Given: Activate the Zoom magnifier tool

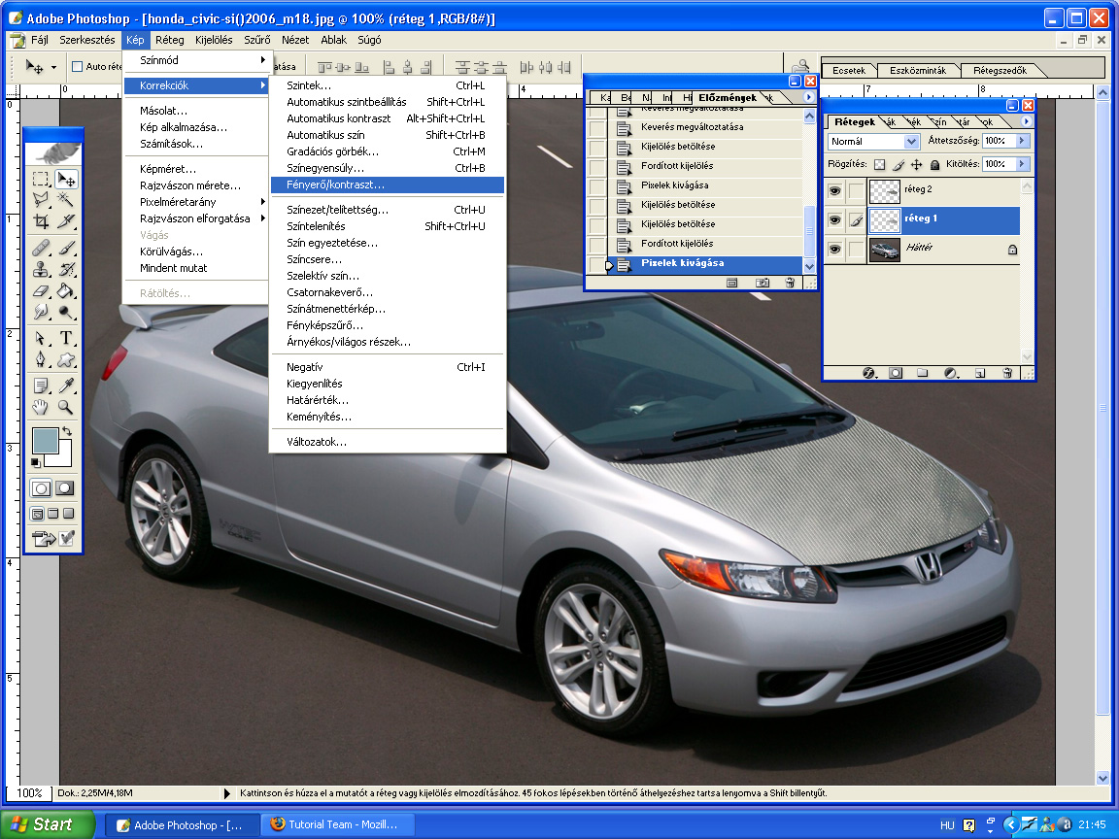Looking at the screenshot, I should [66, 407].
